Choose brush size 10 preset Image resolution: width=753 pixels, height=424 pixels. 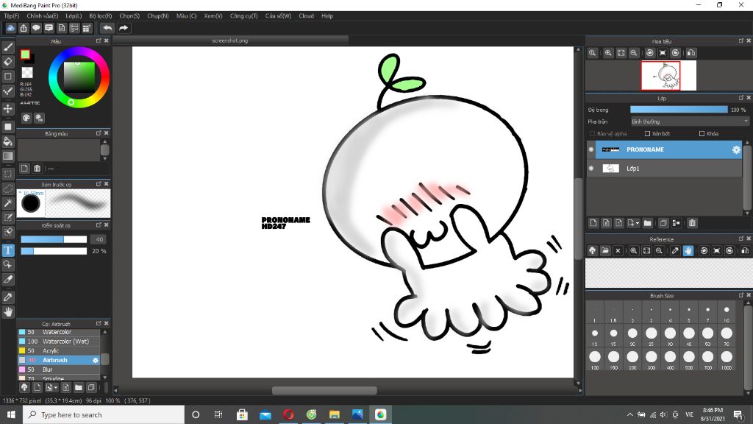point(726,312)
